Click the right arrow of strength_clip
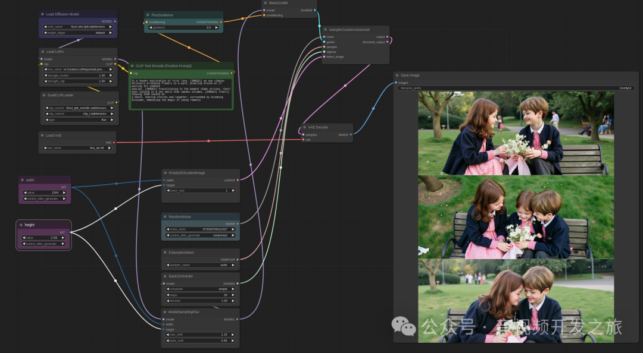The width and height of the screenshot is (643, 353). 110,81
